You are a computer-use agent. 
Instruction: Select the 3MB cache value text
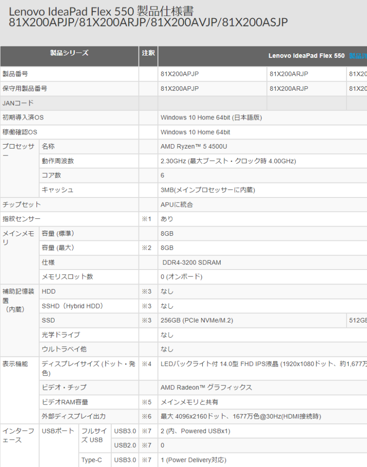[x=208, y=190]
